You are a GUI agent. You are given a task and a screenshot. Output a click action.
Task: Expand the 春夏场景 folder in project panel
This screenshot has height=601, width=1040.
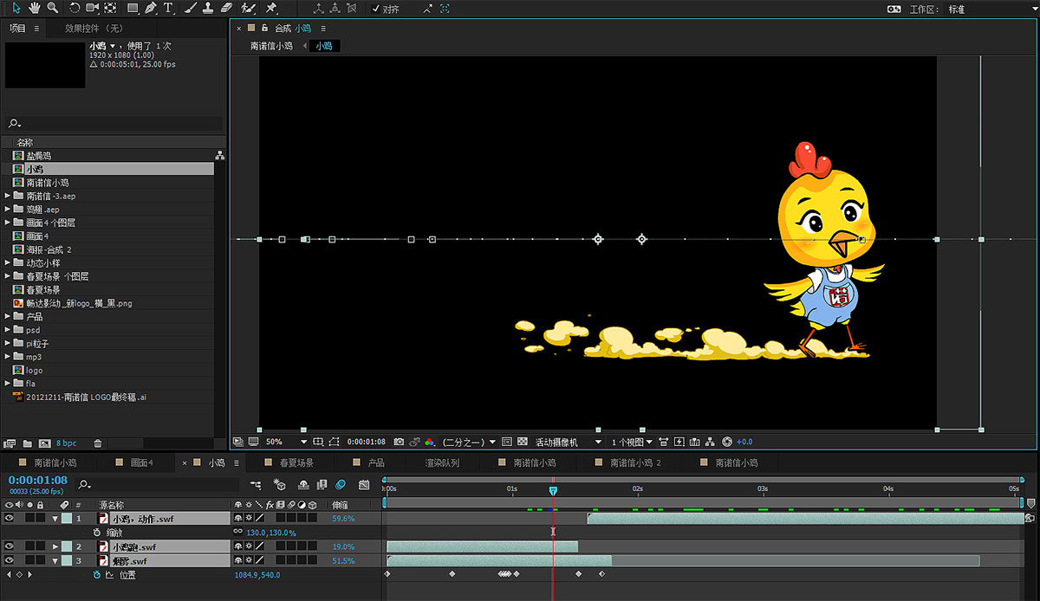coord(8,290)
